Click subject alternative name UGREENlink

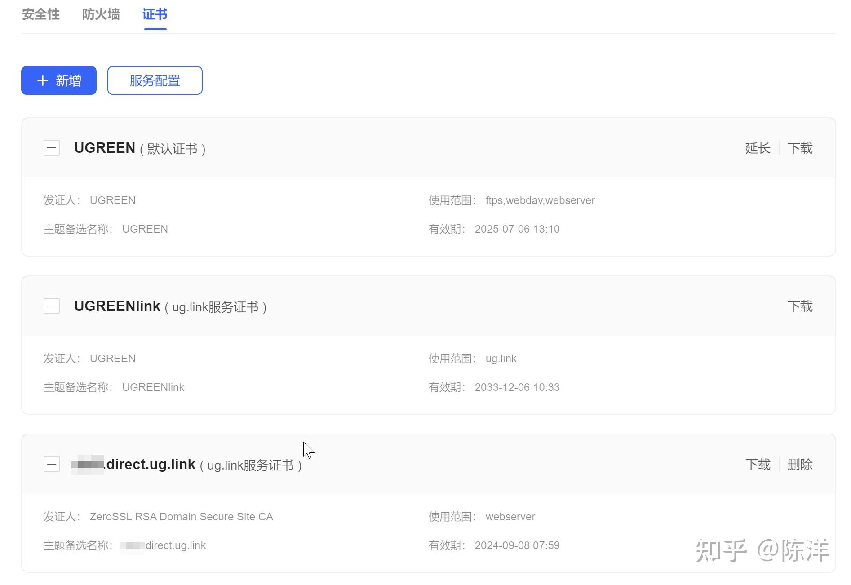[153, 387]
